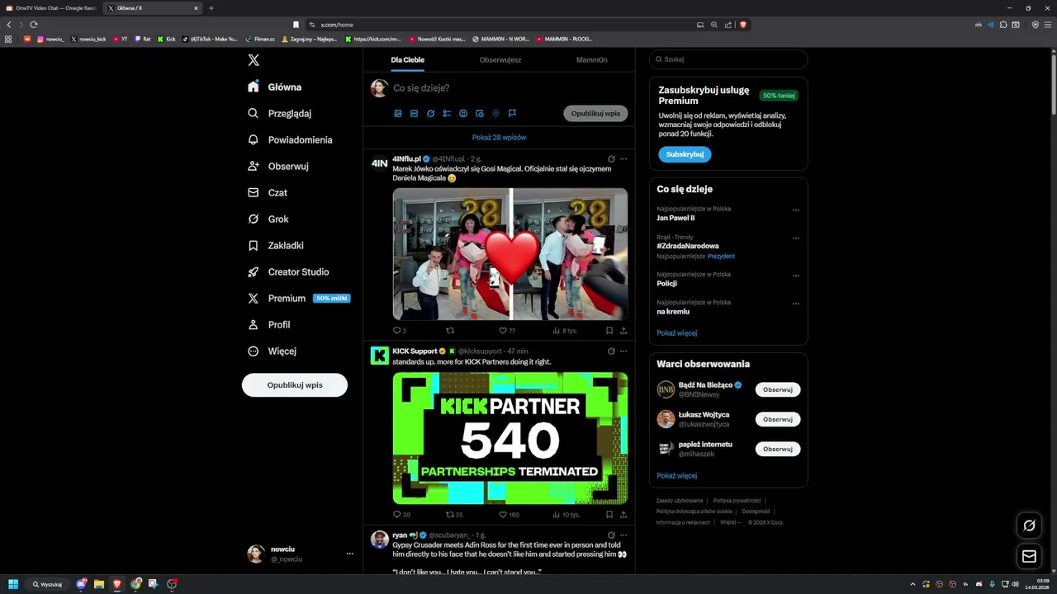Open more options on ryan's post
Image resolution: width=1057 pixels, height=594 pixels.
click(x=623, y=535)
